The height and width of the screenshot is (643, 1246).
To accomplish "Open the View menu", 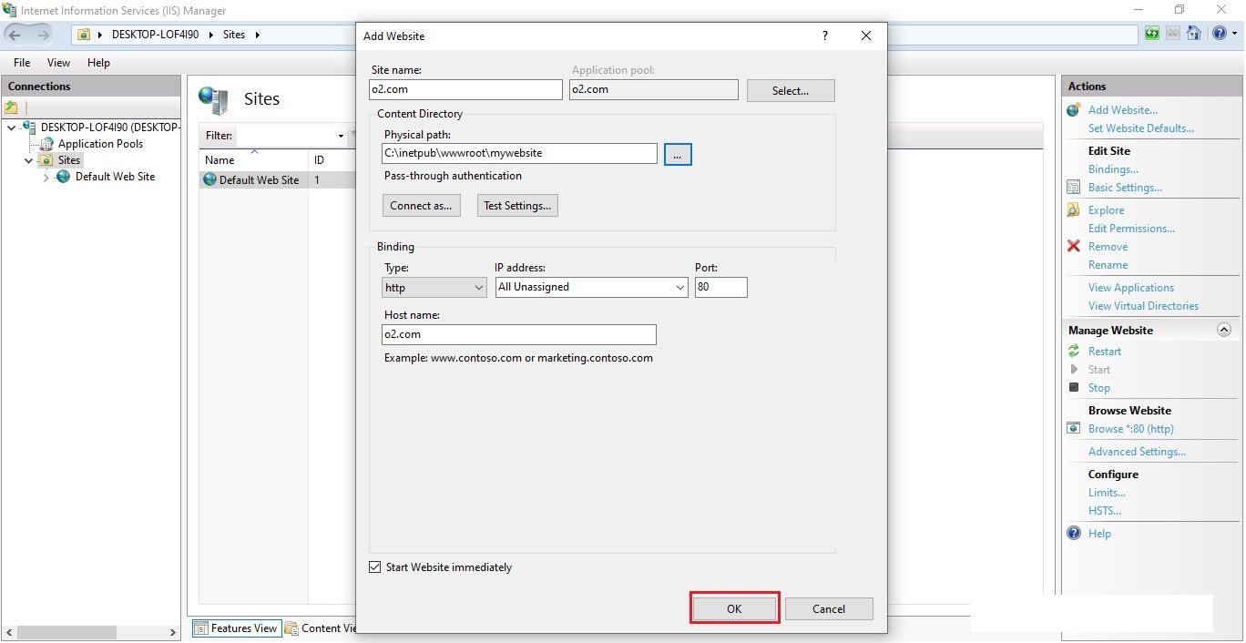I will coord(58,63).
